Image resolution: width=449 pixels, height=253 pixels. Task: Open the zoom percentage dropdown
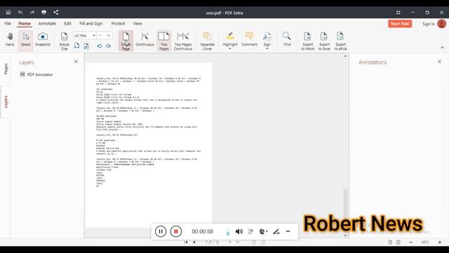[x=93, y=36]
